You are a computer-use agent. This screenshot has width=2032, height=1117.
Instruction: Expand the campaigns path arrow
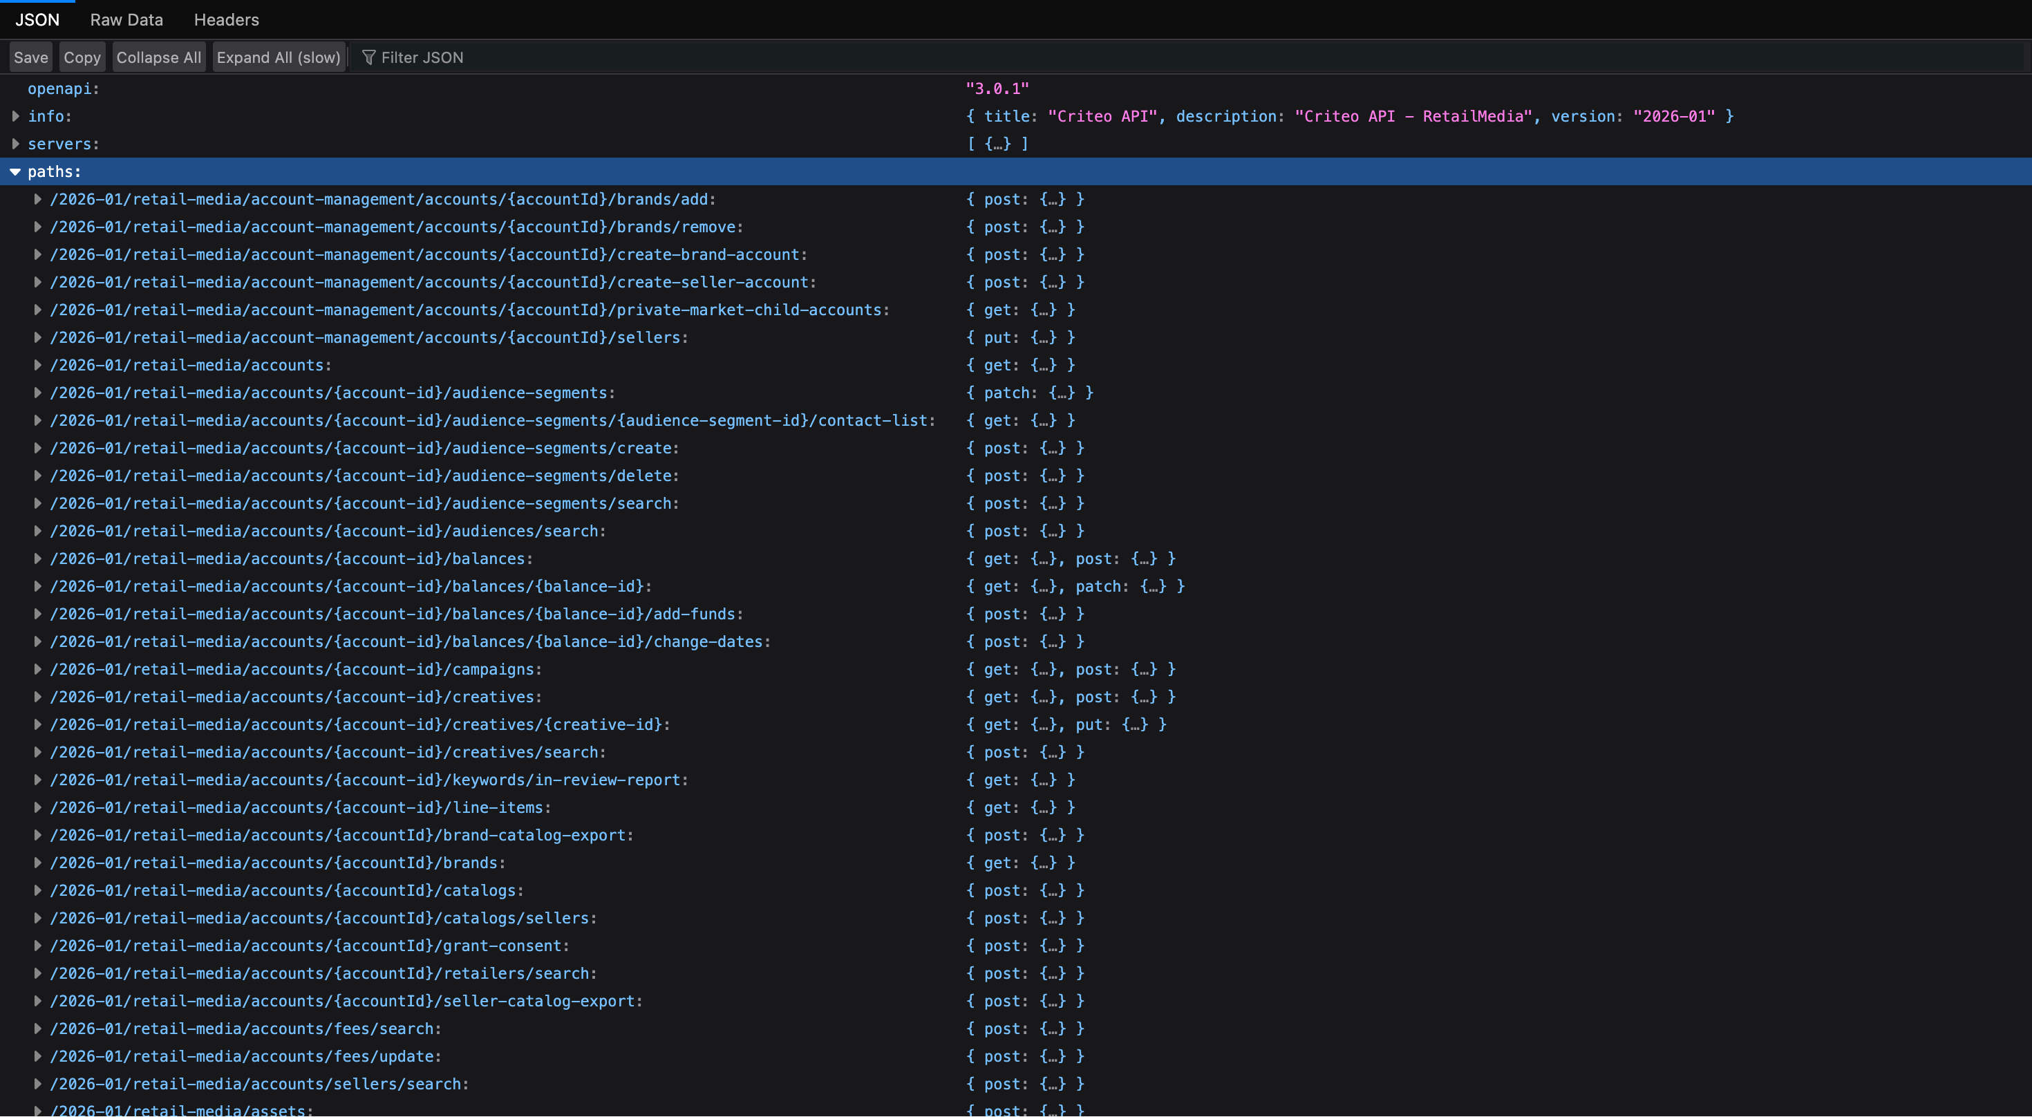pos(38,670)
